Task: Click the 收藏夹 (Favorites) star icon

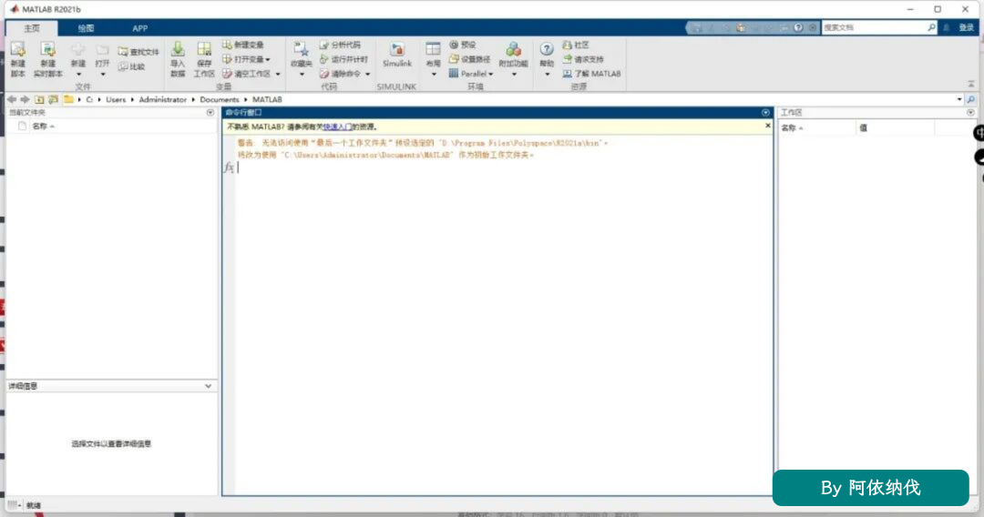Action: click(x=302, y=49)
